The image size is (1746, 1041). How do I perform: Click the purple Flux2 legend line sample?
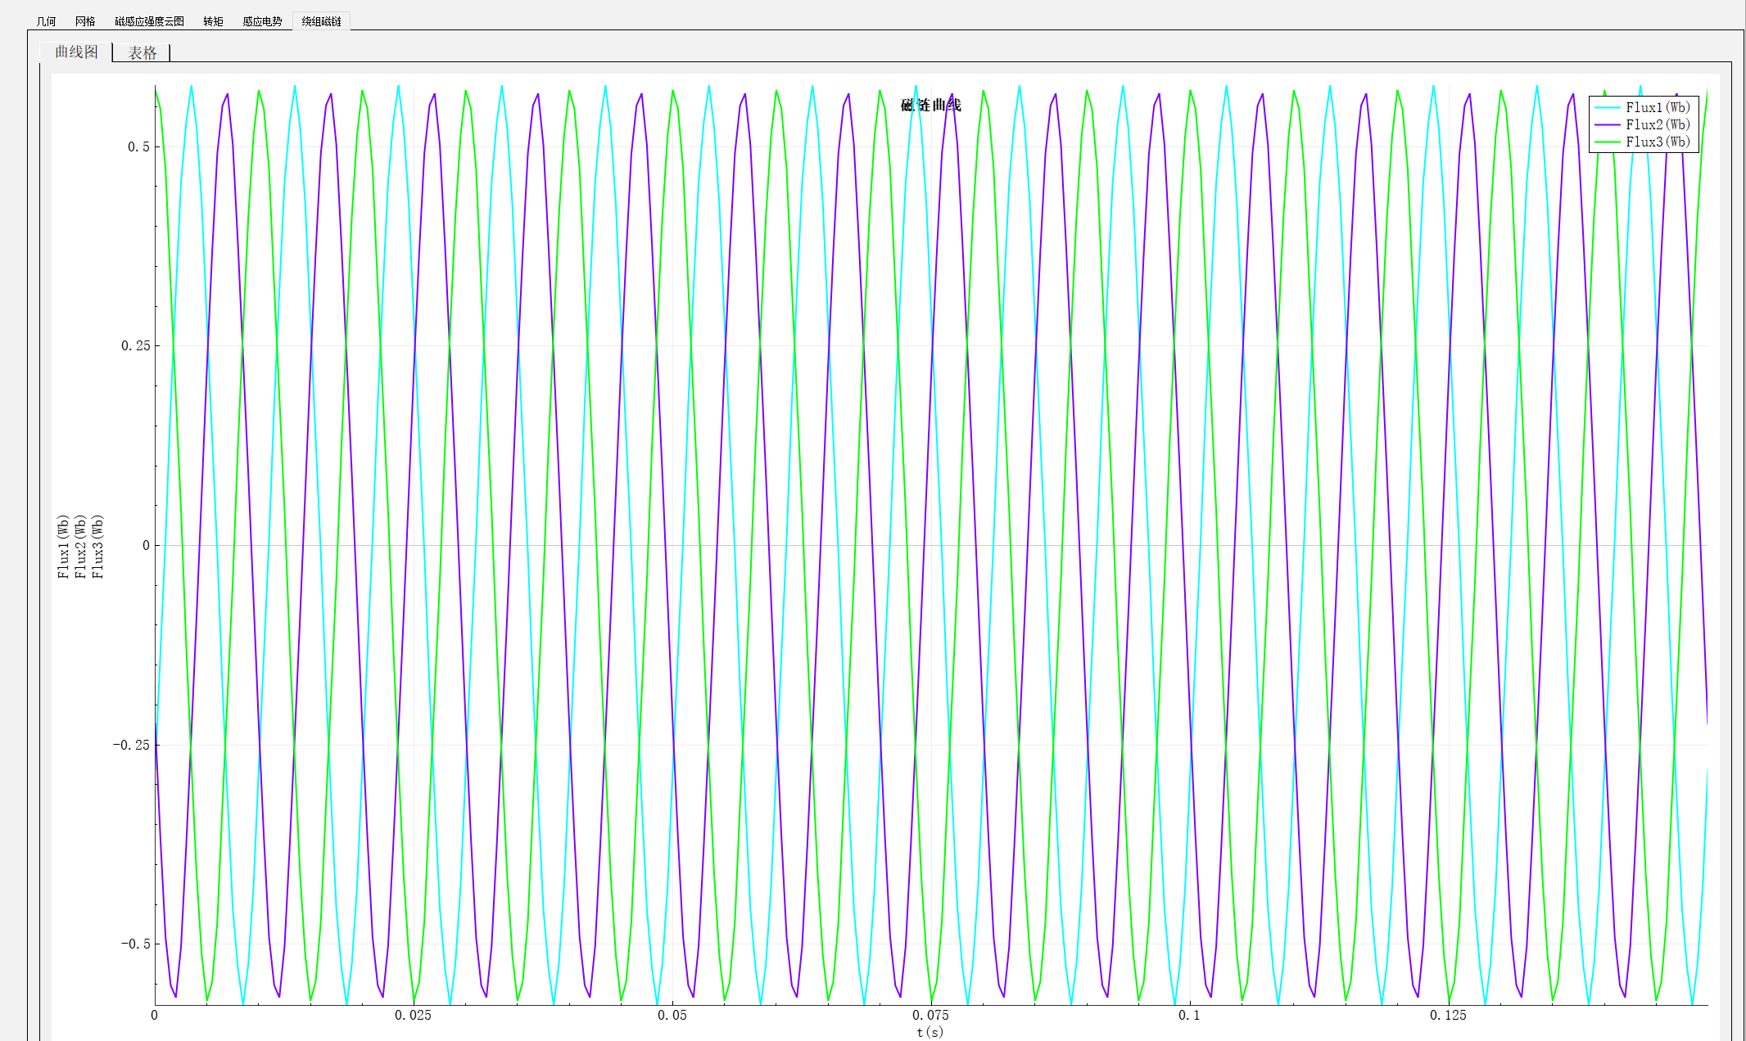(1608, 124)
